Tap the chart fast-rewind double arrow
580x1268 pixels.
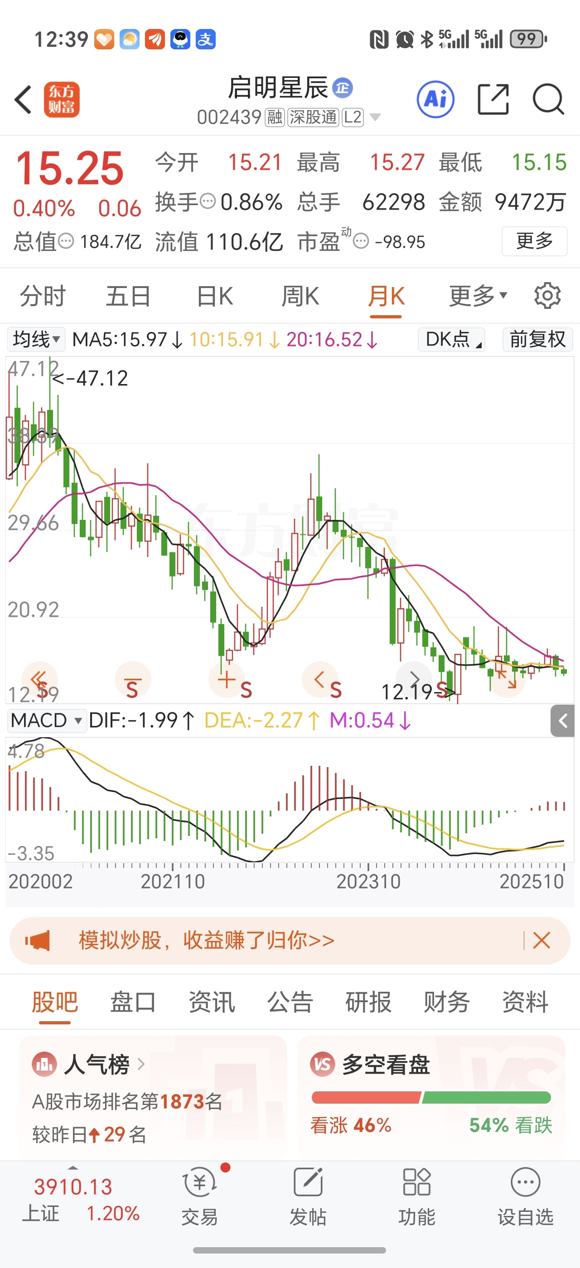point(39,679)
